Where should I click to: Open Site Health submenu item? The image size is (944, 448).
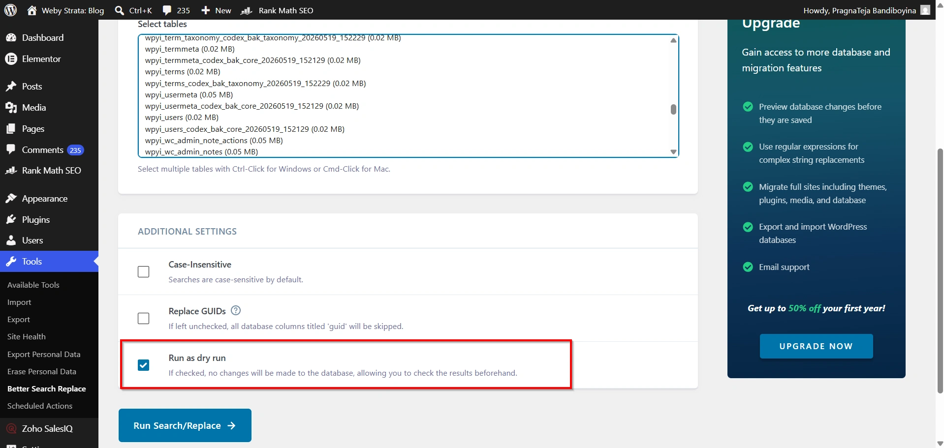[x=27, y=337]
